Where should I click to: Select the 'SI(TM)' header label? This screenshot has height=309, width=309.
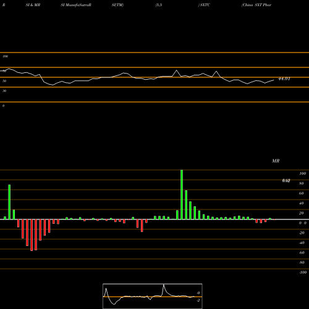117,5
